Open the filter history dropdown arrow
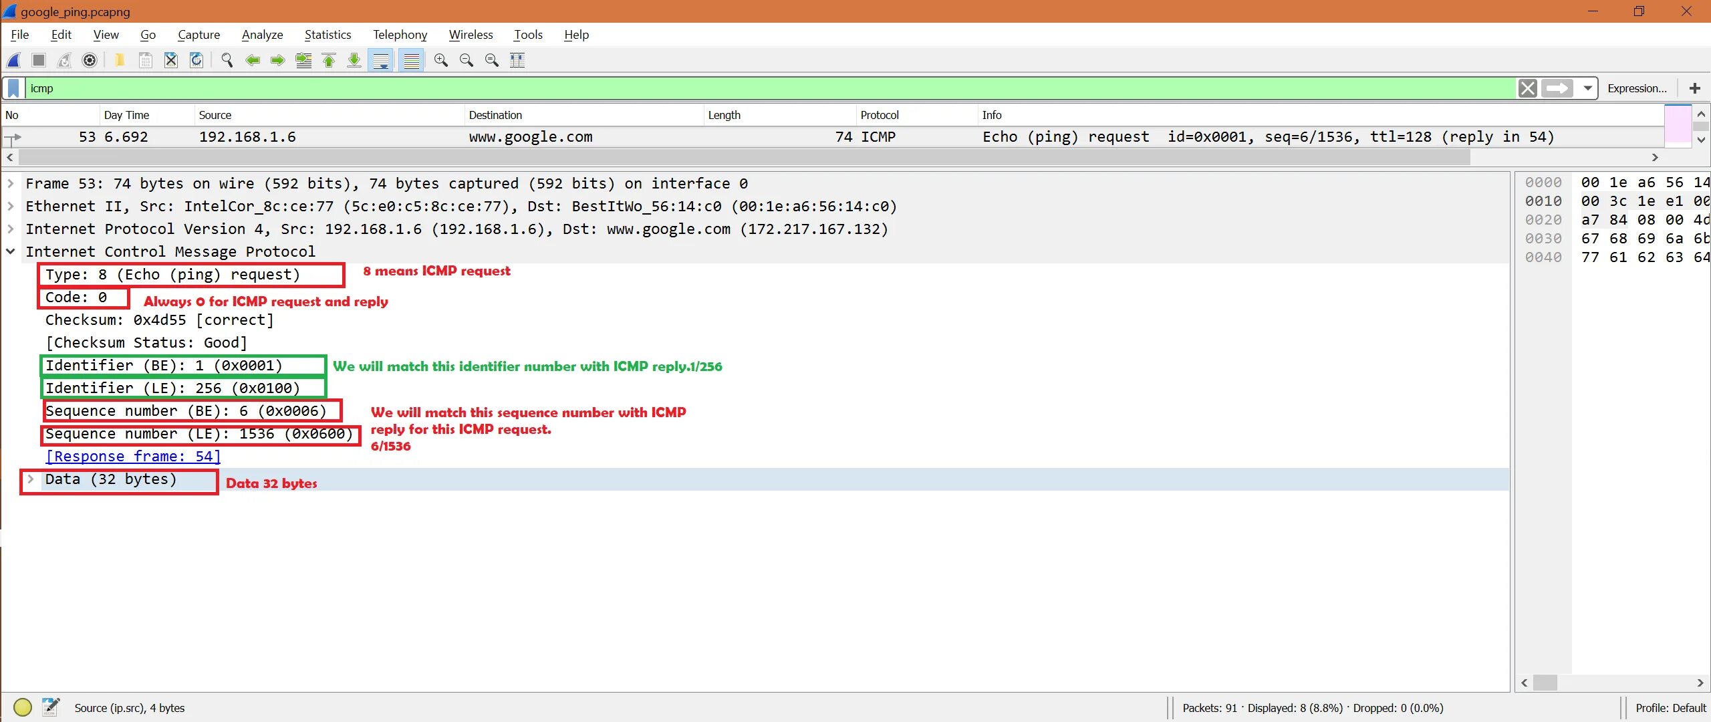 (1587, 88)
